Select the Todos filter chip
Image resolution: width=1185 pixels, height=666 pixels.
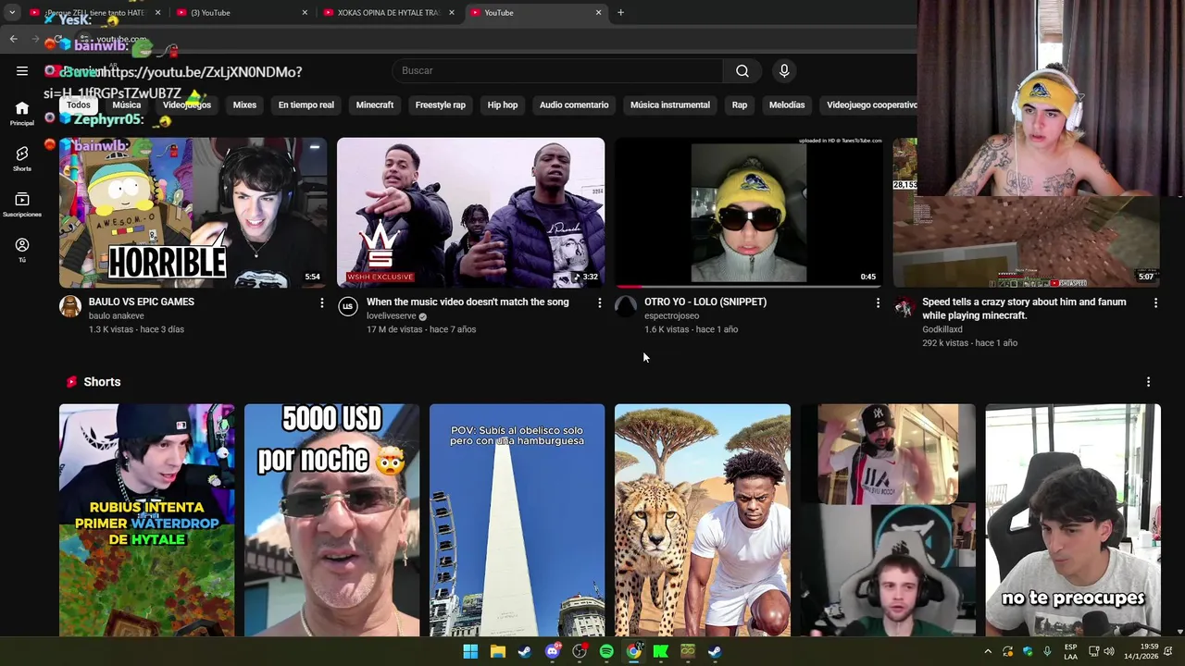tap(79, 105)
